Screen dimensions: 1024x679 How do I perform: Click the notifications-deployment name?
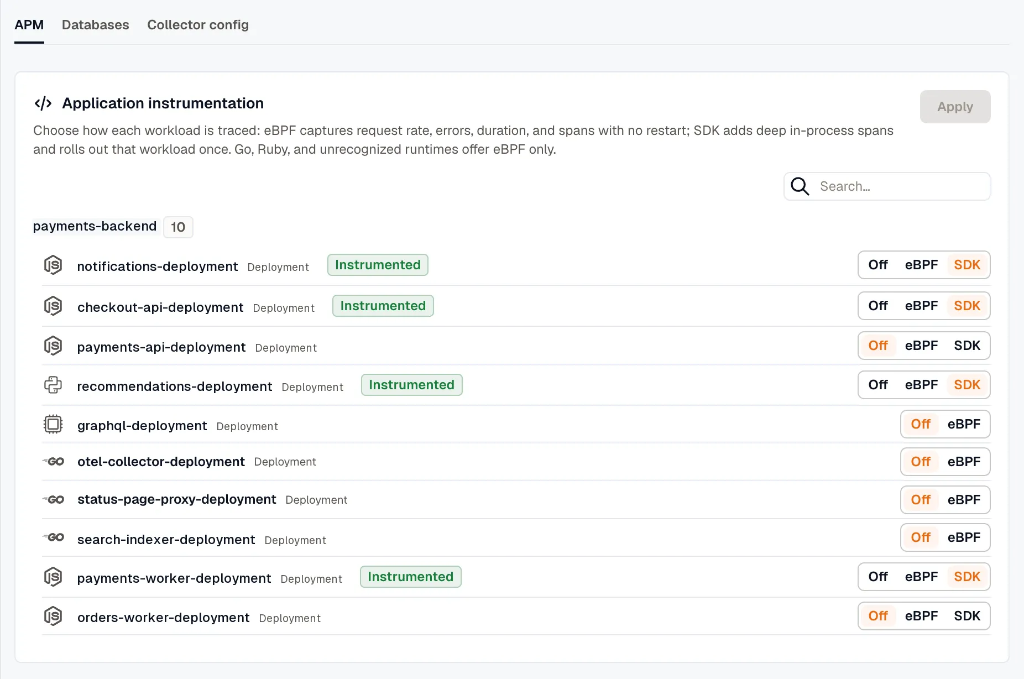(158, 267)
